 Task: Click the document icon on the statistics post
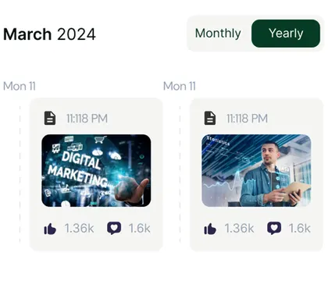click(x=210, y=118)
